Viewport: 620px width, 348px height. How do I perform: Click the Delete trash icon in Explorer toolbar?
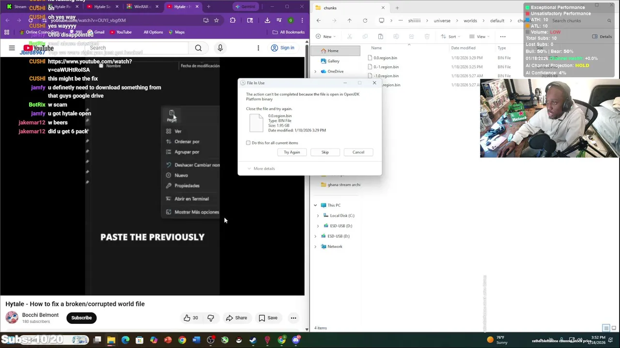point(427,37)
